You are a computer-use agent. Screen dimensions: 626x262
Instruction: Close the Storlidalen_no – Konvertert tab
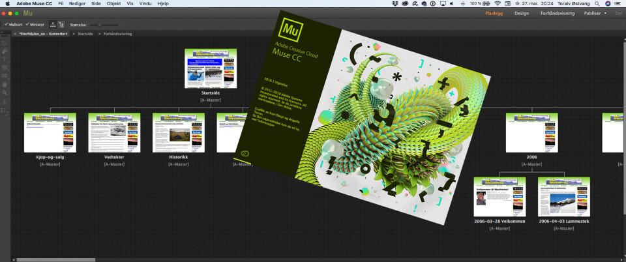pos(15,34)
